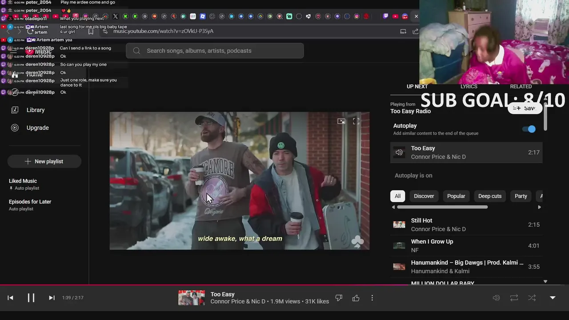Switch to UP NEXT tab

click(x=417, y=86)
